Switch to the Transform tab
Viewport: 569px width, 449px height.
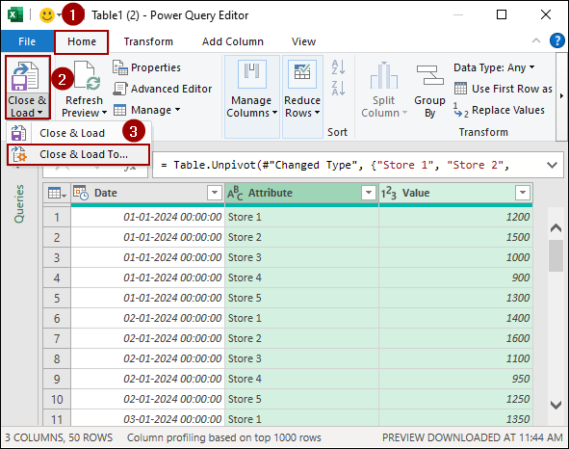[148, 41]
